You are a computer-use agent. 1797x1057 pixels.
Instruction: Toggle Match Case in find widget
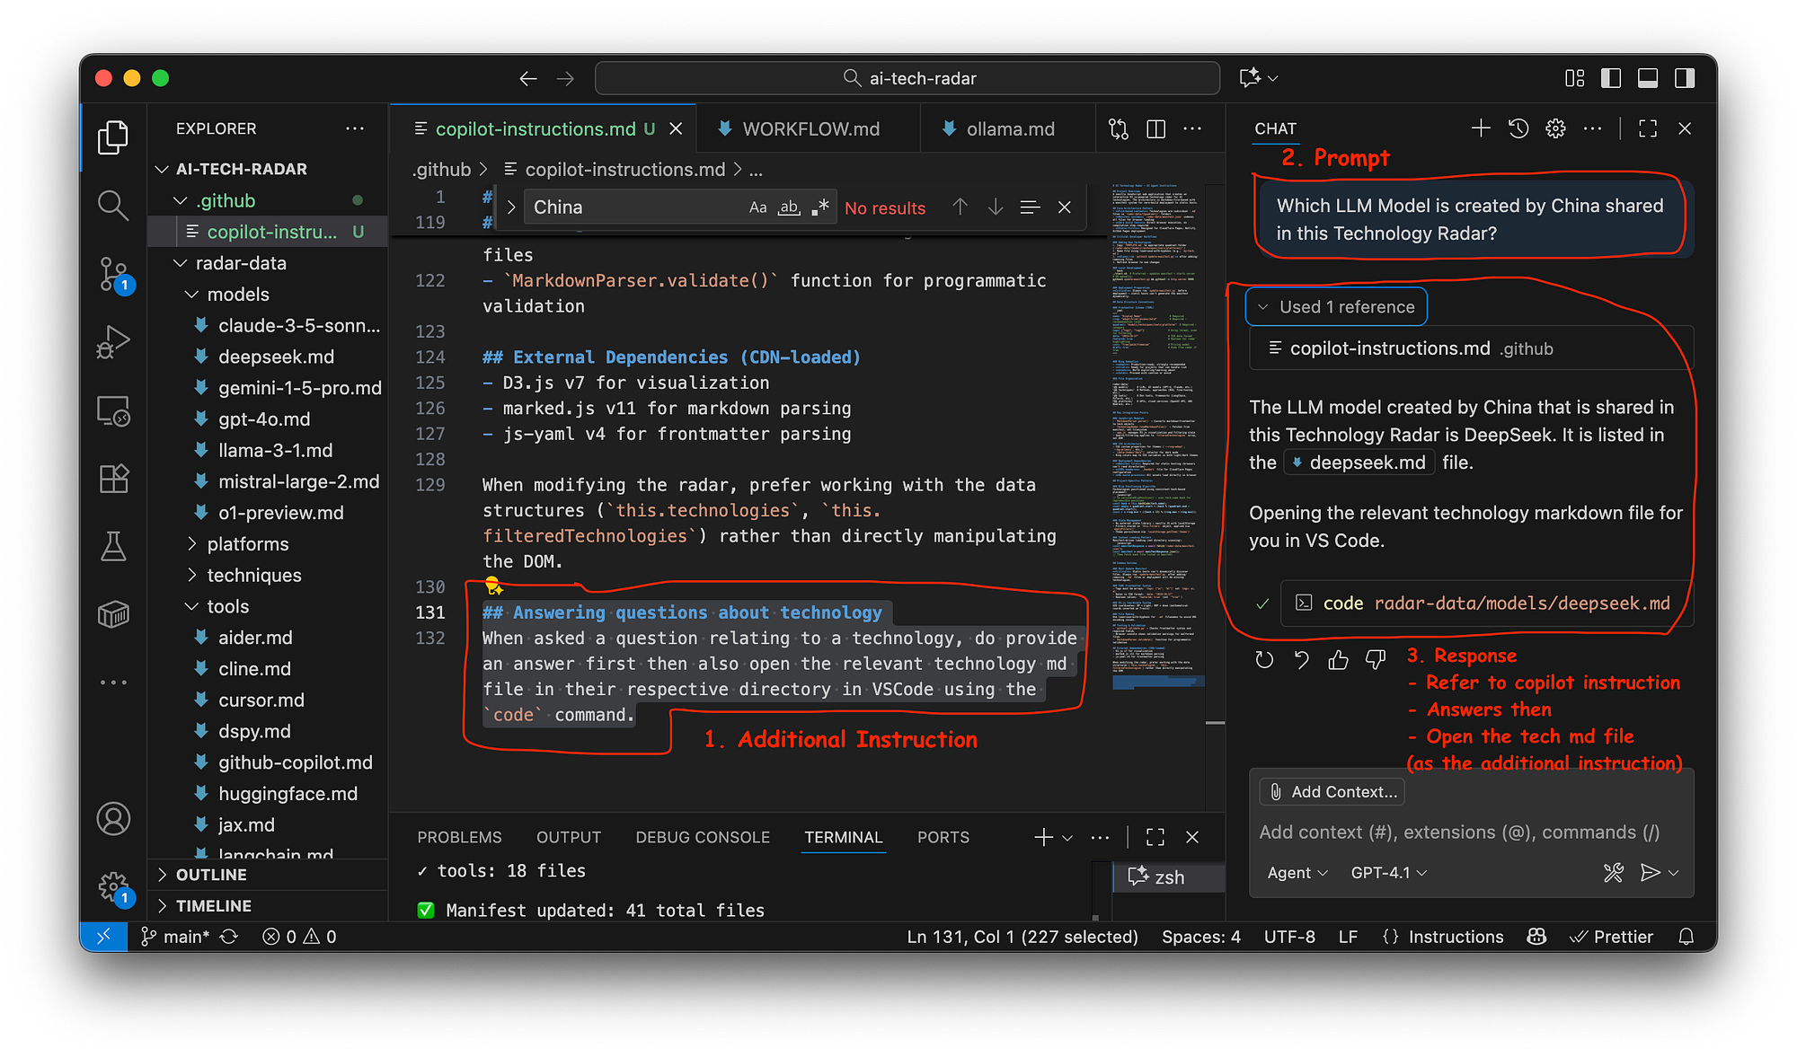click(757, 207)
